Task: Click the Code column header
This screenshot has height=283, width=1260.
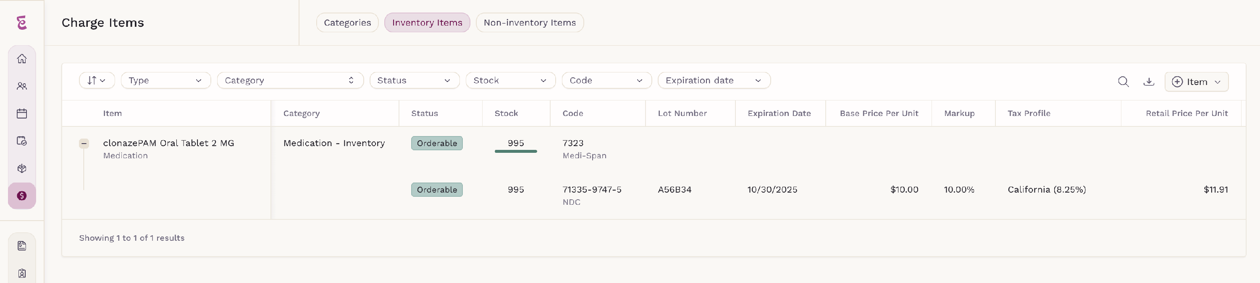Action: coord(573,113)
